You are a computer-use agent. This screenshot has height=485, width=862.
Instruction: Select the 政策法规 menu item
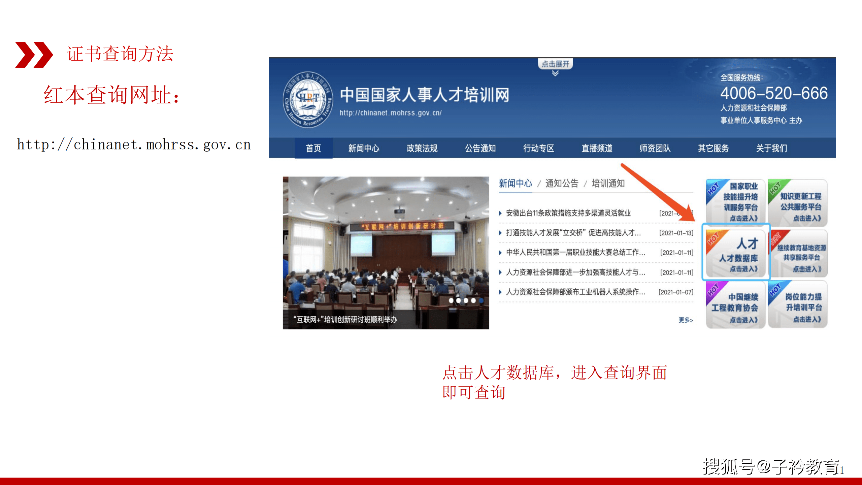[x=422, y=148]
